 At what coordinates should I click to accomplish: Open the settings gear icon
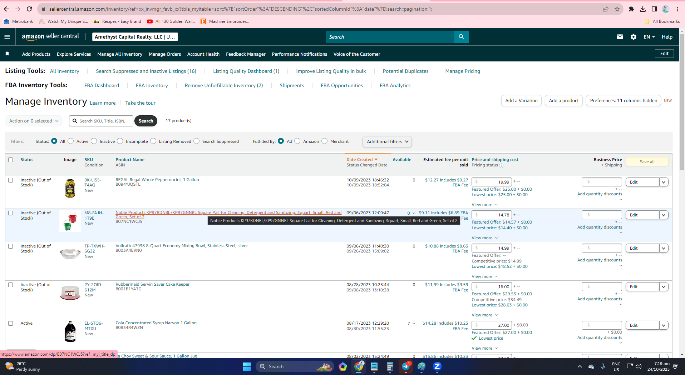(x=634, y=37)
